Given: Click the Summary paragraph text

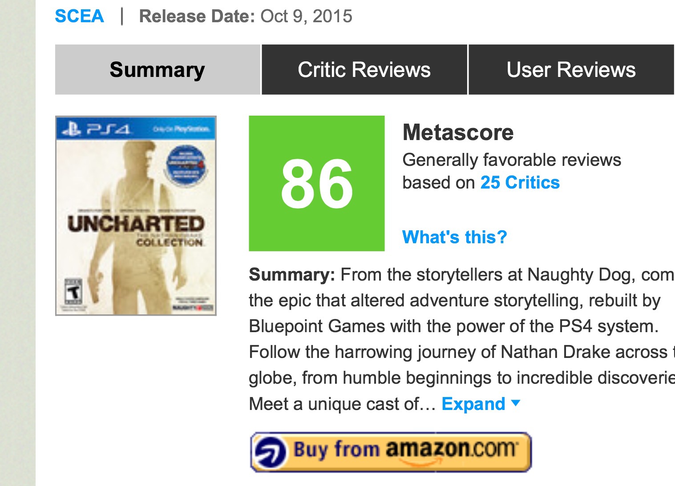Looking at the screenshot, I should pyautogui.click(x=462, y=339).
